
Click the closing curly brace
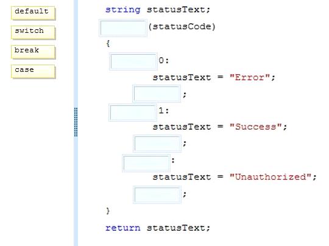click(x=108, y=211)
